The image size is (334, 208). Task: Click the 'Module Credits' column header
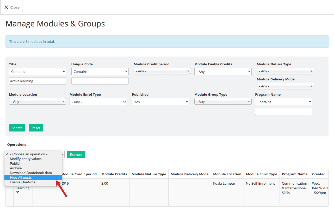114,174
